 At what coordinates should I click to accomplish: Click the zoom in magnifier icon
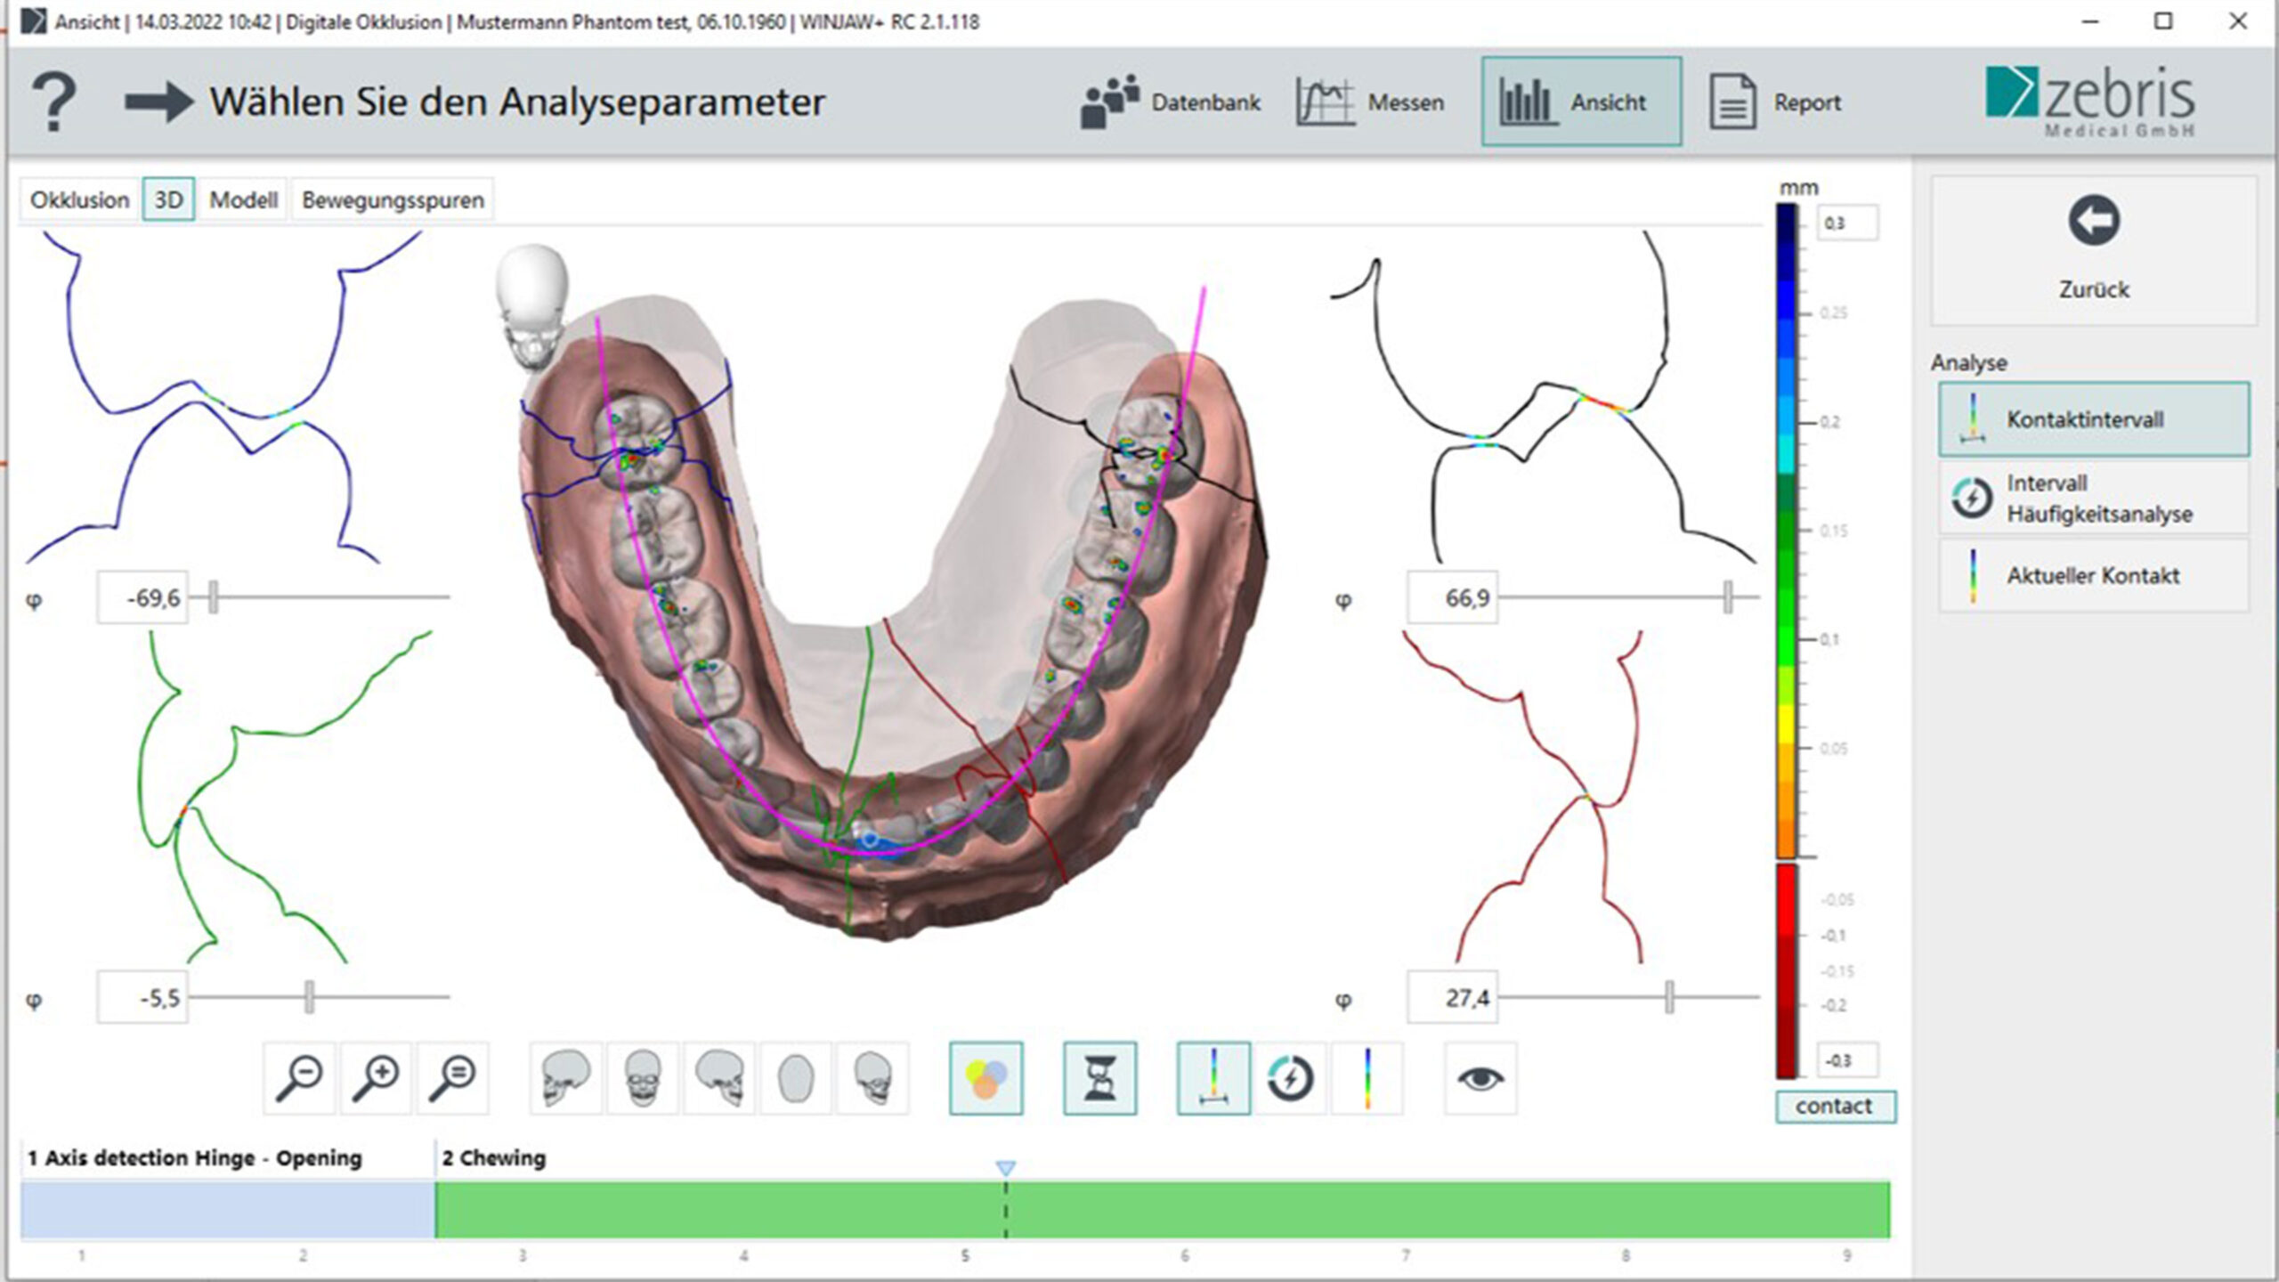point(376,1078)
